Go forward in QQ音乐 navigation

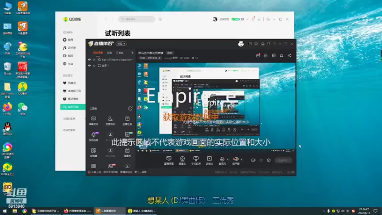click(113, 19)
